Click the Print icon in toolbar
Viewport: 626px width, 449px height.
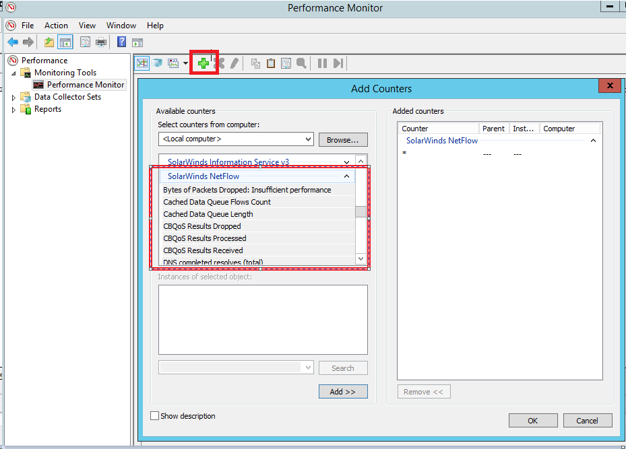click(101, 42)
